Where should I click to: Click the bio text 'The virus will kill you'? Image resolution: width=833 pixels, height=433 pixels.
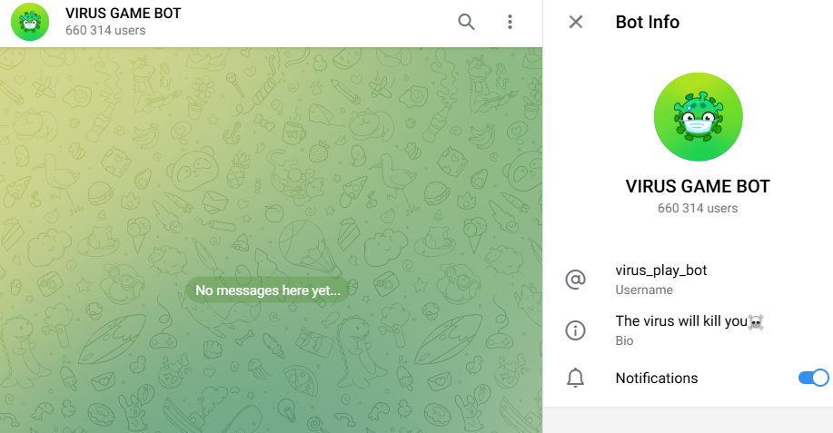pyautogui.click(x=679, y=321)
